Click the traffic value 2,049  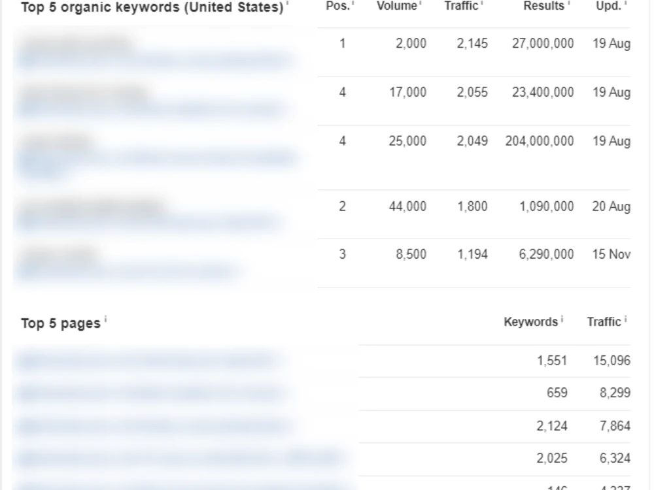click(472, 141)
